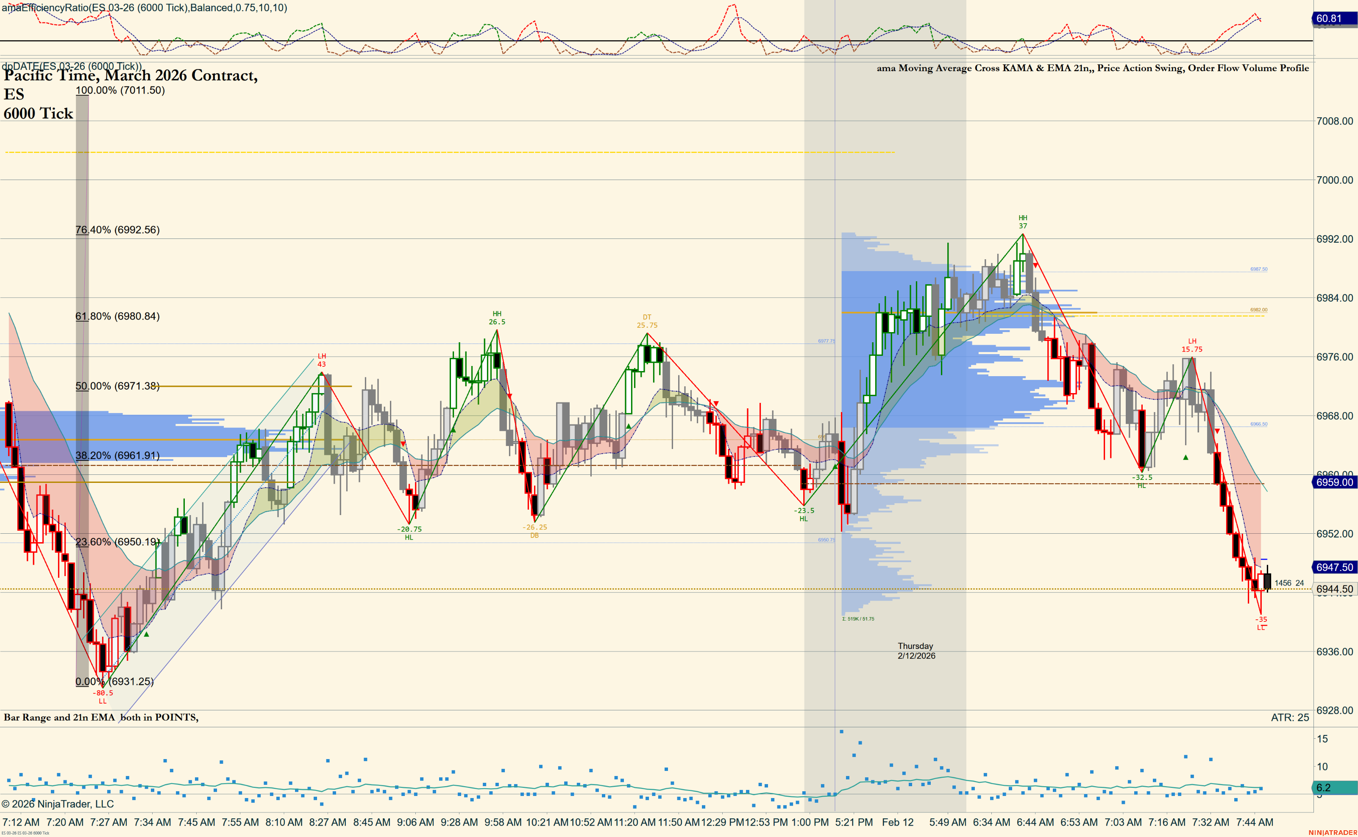1358x837 pixels.
Task: Select the 'HH 26.5' swing label
Action: coord(497,318)
